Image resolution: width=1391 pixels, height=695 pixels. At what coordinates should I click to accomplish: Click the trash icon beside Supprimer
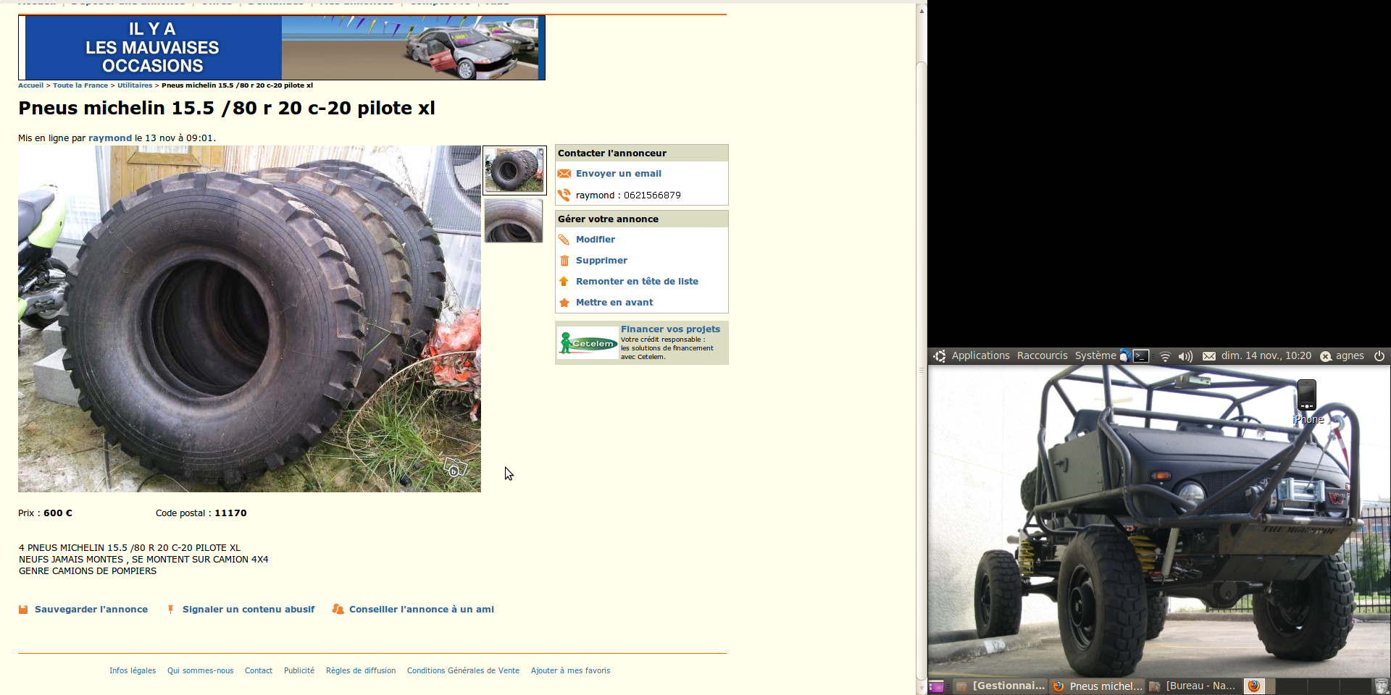tap(564, 261)
